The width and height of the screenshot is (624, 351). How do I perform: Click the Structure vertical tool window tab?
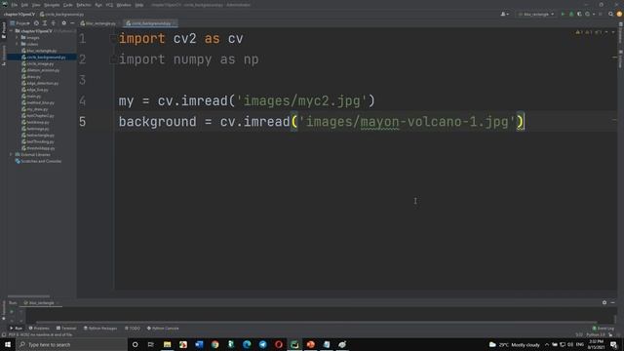(4, 55)
